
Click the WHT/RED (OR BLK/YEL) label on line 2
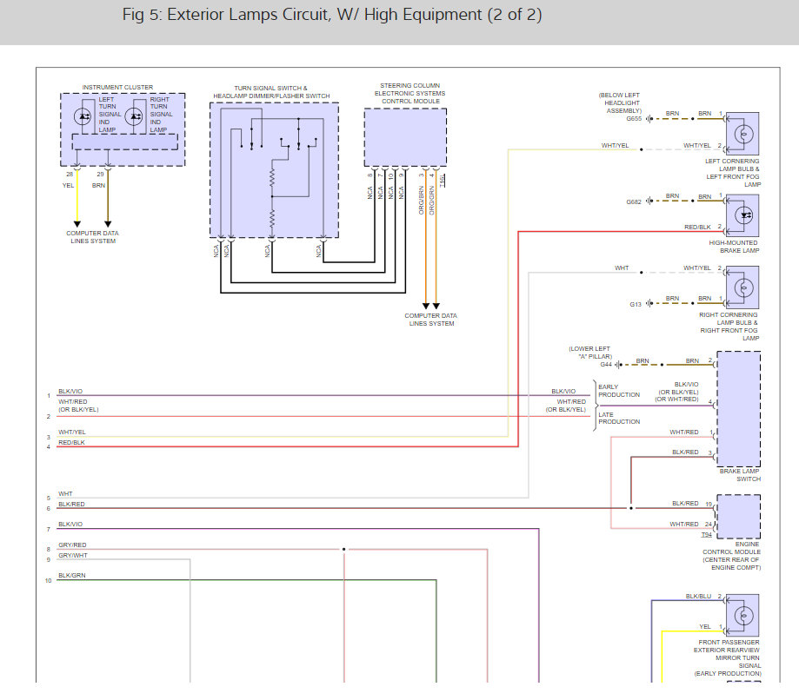point(78,406)
